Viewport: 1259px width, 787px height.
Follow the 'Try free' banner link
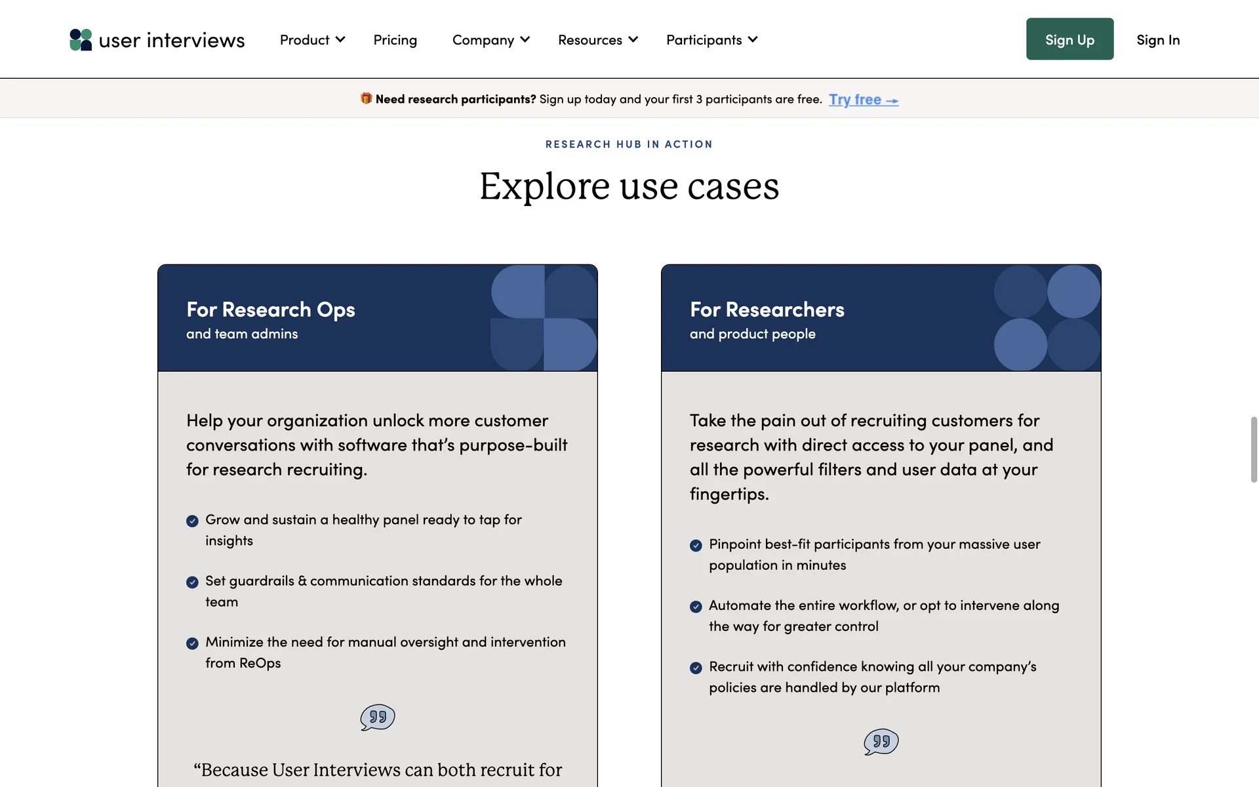coord(862,100)
